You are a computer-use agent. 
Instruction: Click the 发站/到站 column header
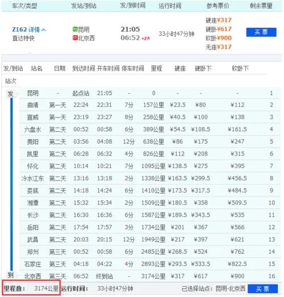[83, 6]
